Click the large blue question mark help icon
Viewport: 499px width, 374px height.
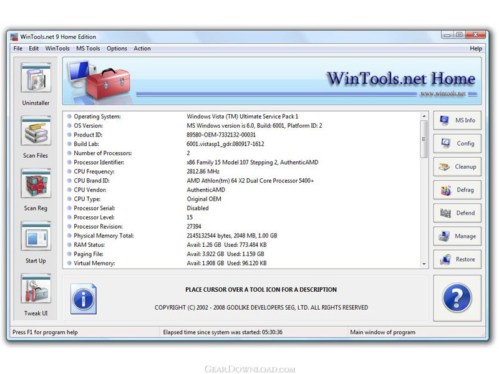click(x=457, y=298)
